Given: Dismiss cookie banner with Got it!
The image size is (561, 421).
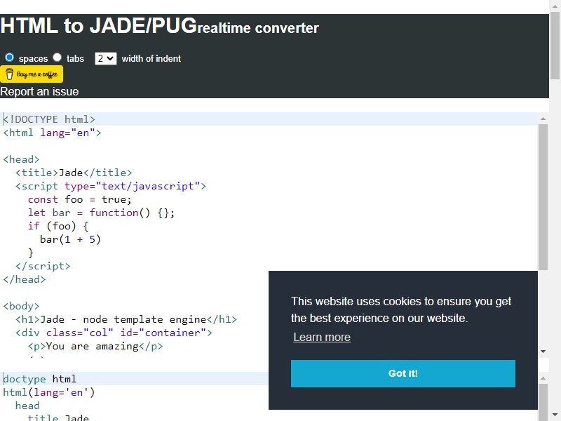Looking at the screenshot, I should (403, 373).
